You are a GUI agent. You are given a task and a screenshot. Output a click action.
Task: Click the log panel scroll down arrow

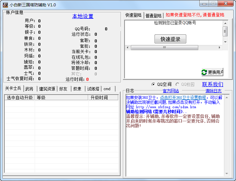pyautogui.click(x=227, y=174)
